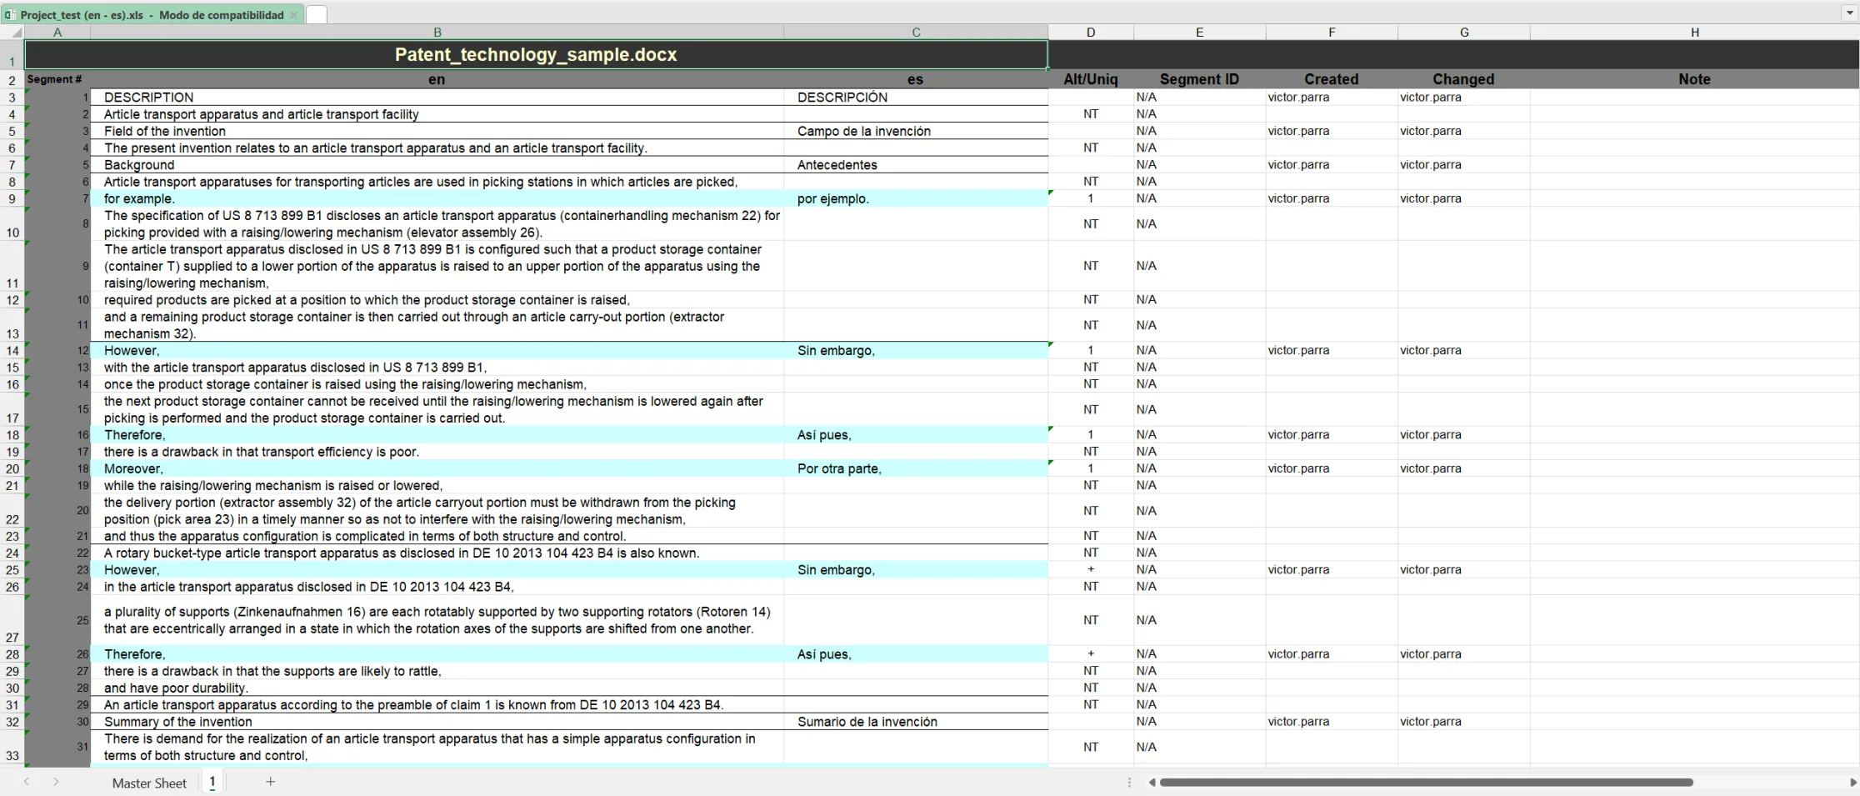Screen dimensions: 1860x796
Task: Select column H header labeled Note
Action: pyautogui.click(x=1695, y=32)
